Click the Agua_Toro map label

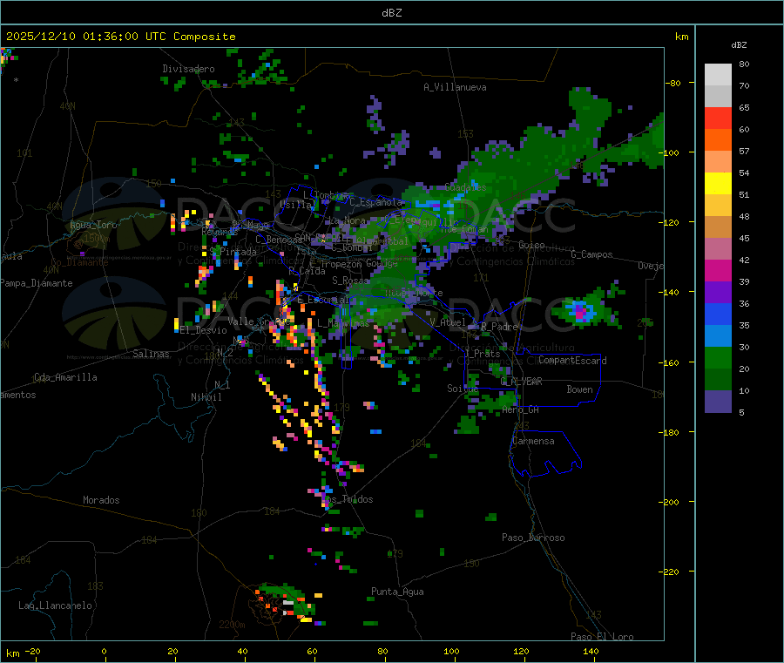(x=93, y=225)
